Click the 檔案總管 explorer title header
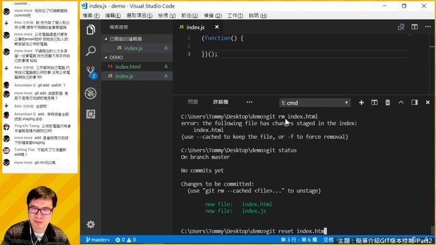 coord(119,27)
